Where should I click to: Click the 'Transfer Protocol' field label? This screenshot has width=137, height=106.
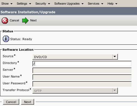pyautogui.click(x=16, y=90)
